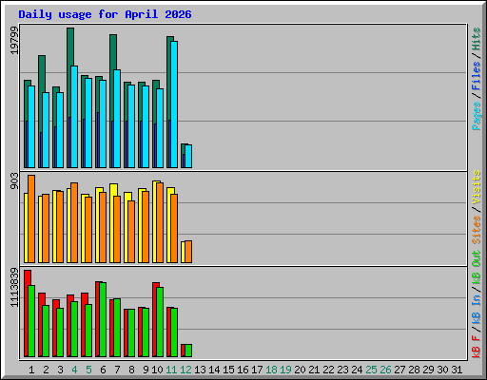Select day 29 on the x-axis
Screen dimensions: 487x380
coord(428,370)
